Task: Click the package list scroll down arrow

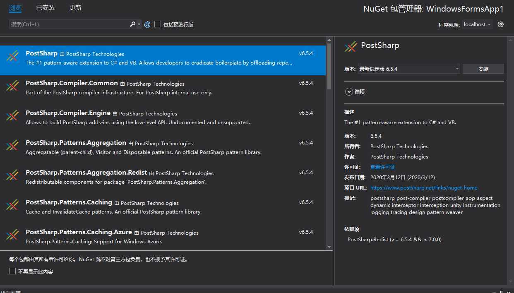Action: coord(329,247)
